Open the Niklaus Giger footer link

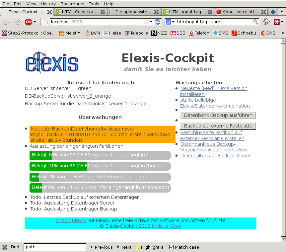[x=167, y=226]
